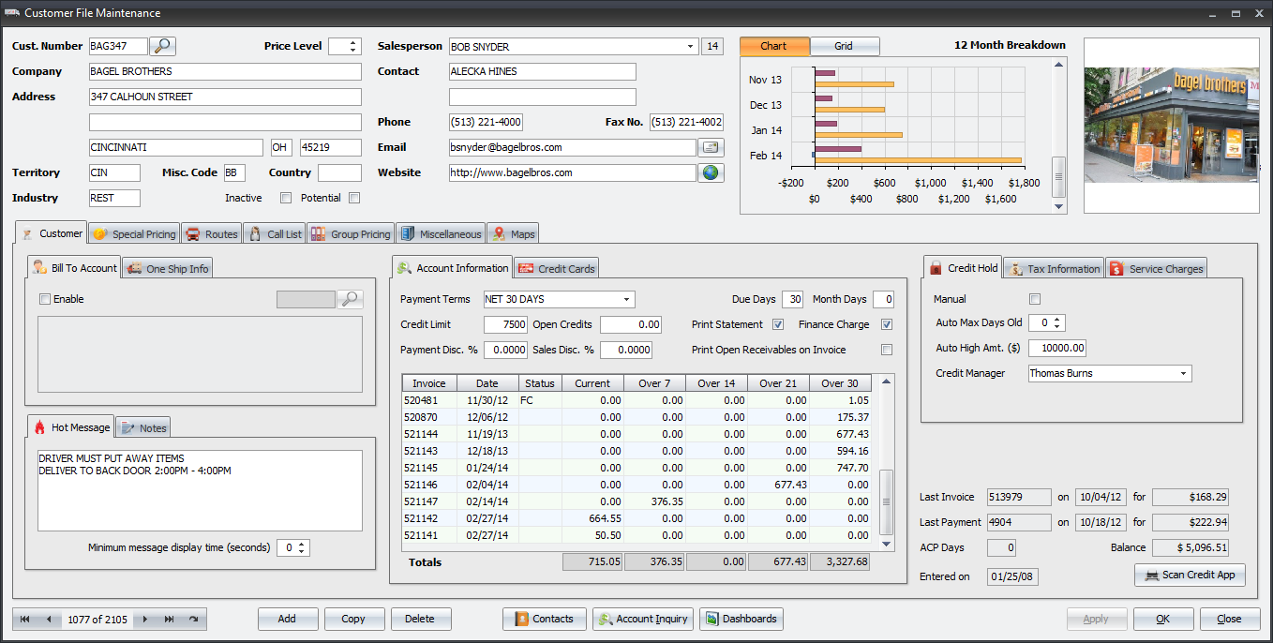Image resolution: width=1273 pixels, height=643 pixels.
Task: Go to the last record navigation arrow
Action: [x=170, y=619]
